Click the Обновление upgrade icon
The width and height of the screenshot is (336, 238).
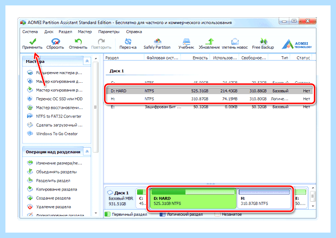[209, 44]
